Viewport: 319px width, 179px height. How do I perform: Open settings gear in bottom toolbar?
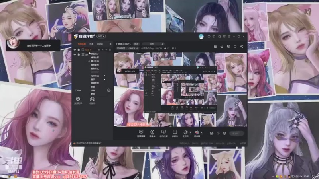click(224, 133)
